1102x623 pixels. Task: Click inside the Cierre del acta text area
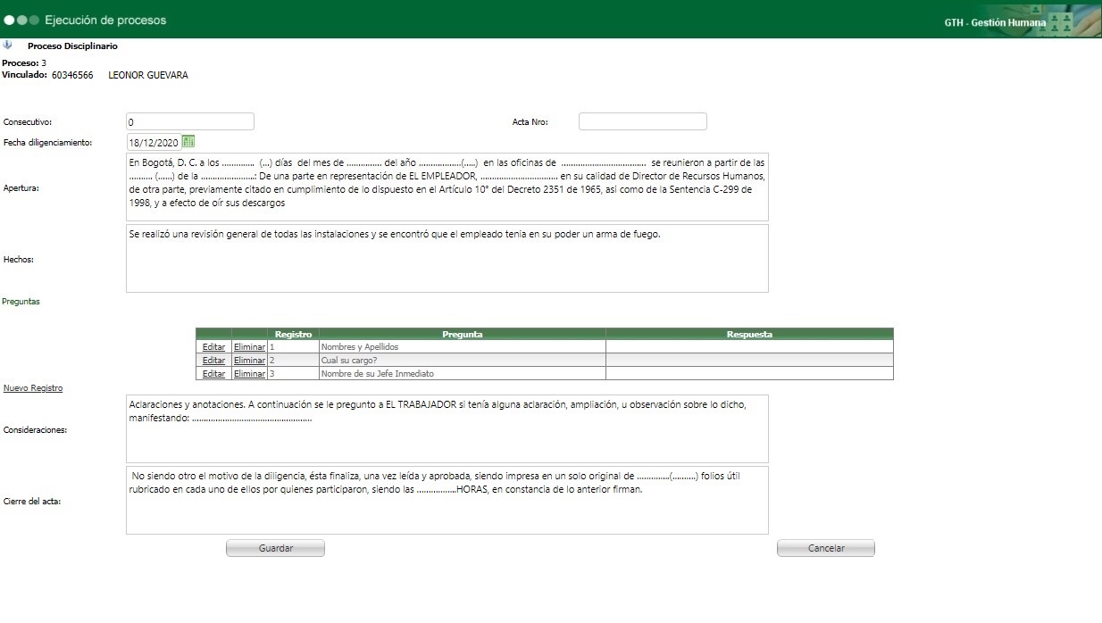[447, 501]
